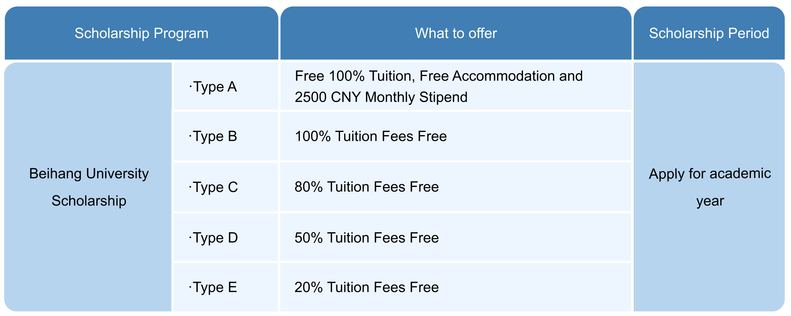The height and width of the screenshot is (316, 791).
Task: Select the 100% Tuition Fees Free cell
Action: coord(370,136)
